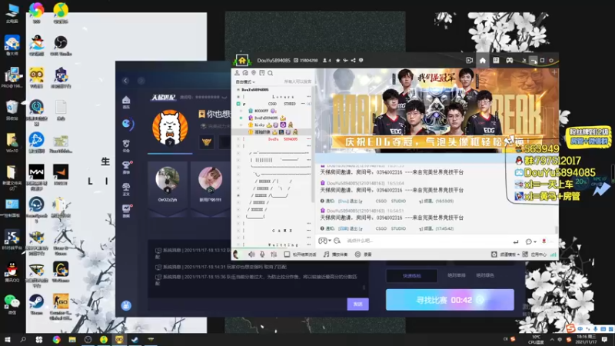Click the favorite star icon in YY title bar

point(337,61)
